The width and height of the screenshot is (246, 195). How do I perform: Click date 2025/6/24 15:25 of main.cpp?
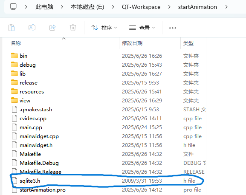[x=142, y=127]
